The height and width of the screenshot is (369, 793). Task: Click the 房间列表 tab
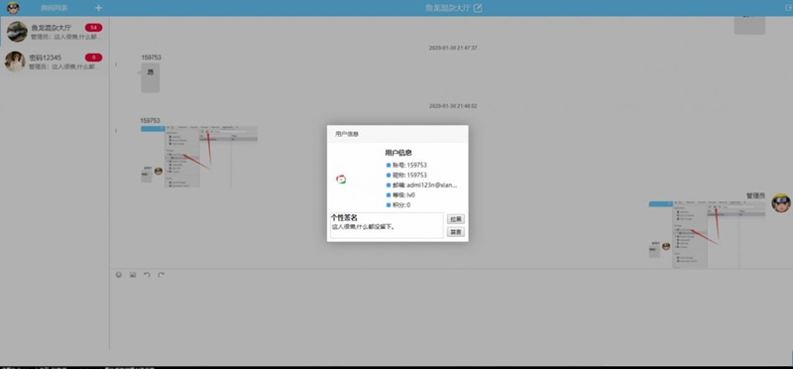tap(55, 8)
